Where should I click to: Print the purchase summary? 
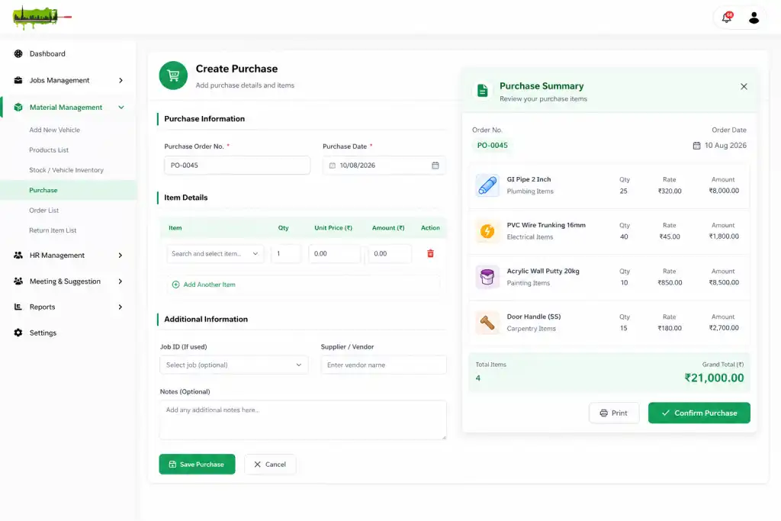click(x=614, y=413)
